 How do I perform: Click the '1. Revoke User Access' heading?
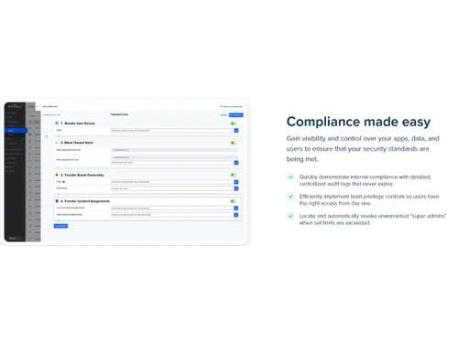(x=78, y=123)
